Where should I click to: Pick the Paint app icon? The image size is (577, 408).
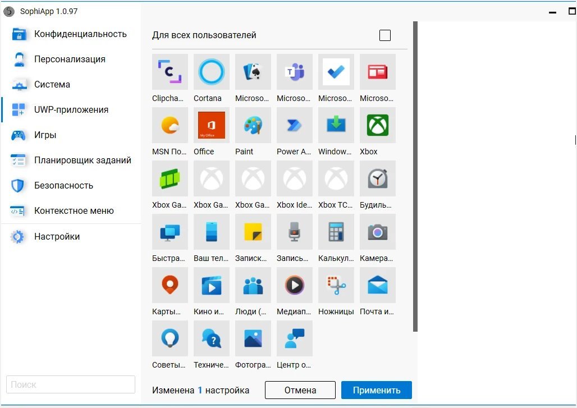253,125
